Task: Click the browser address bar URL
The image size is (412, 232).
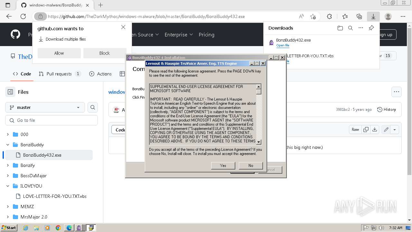Action: (146, 16)
